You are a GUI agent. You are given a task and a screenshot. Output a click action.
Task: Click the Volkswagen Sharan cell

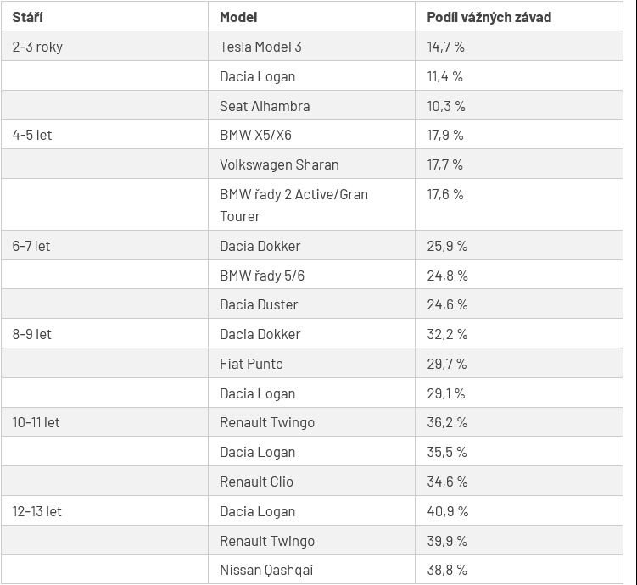tap(311, 164)
